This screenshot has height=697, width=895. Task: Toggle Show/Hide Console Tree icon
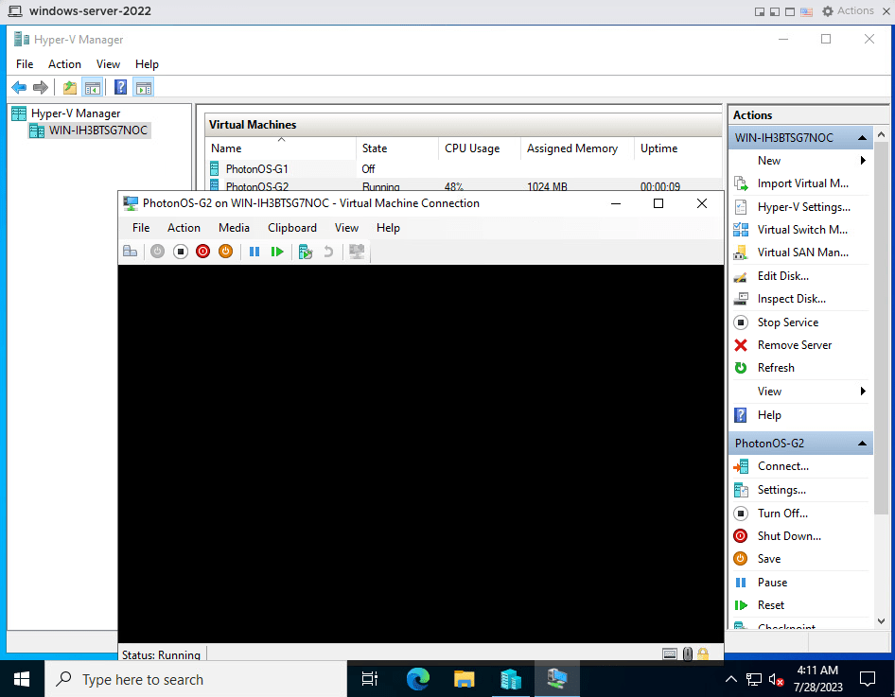click(x=92, y=87)
